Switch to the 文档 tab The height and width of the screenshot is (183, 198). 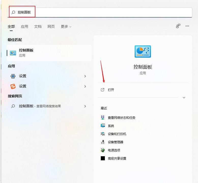coord(38,27)
